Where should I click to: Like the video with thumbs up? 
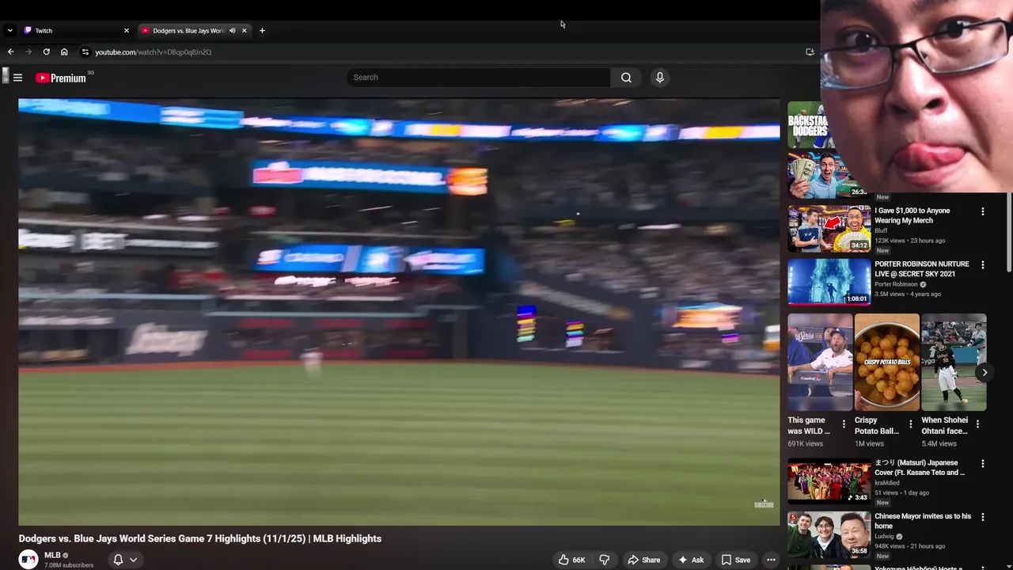pos(571,560)
